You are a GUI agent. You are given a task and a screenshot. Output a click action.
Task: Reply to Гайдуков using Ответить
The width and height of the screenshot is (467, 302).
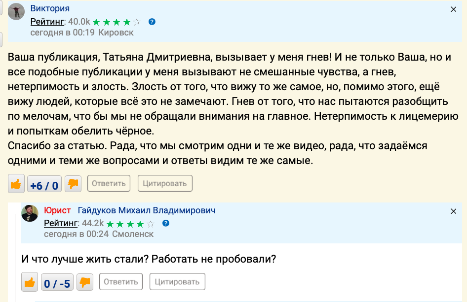121,282
